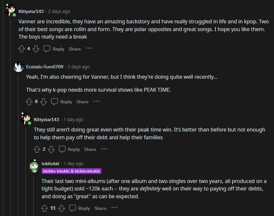The image size is (274, 216).
Task: Reply to Ecstatic-Turn5709's comment
Action: click(62, 102)
